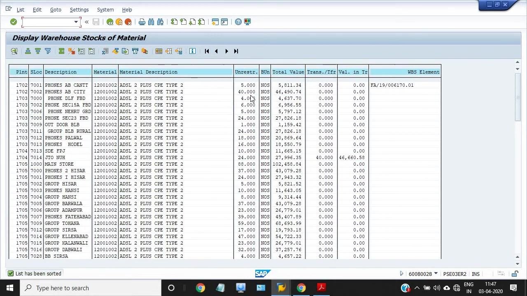Click the Total sigma icon
This screenshot has height=296, width=527.
(x=61, y=51)
